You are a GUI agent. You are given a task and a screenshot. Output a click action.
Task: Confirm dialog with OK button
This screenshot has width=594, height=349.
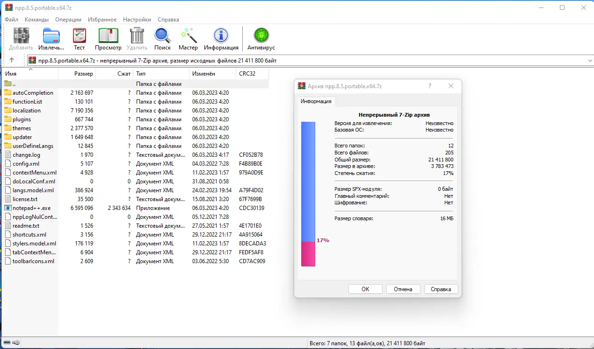365,289
